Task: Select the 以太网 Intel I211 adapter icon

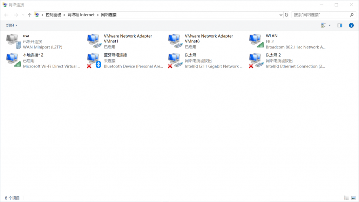Action: (x=176, y=60)
